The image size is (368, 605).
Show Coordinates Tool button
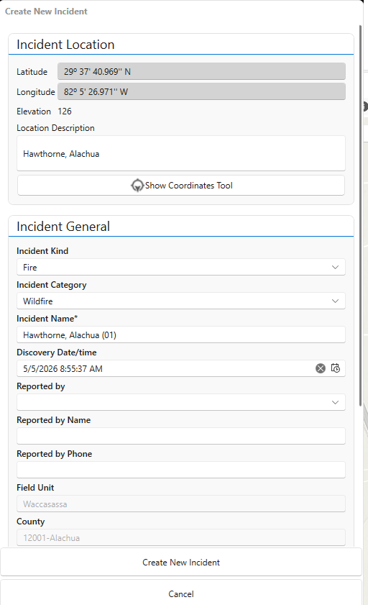click(x=180, y=186)
